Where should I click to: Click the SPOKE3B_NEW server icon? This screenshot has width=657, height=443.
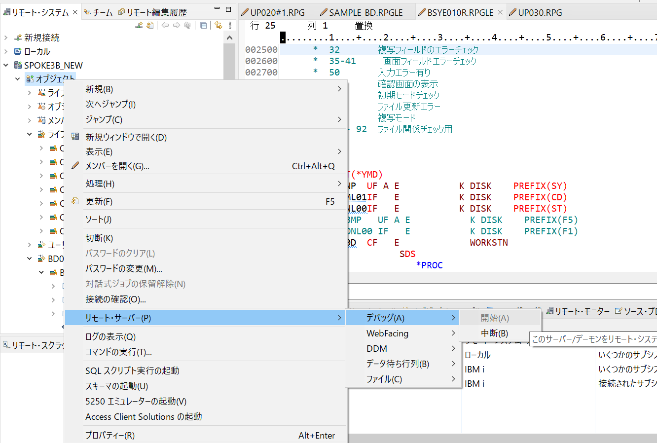[18, 65]
